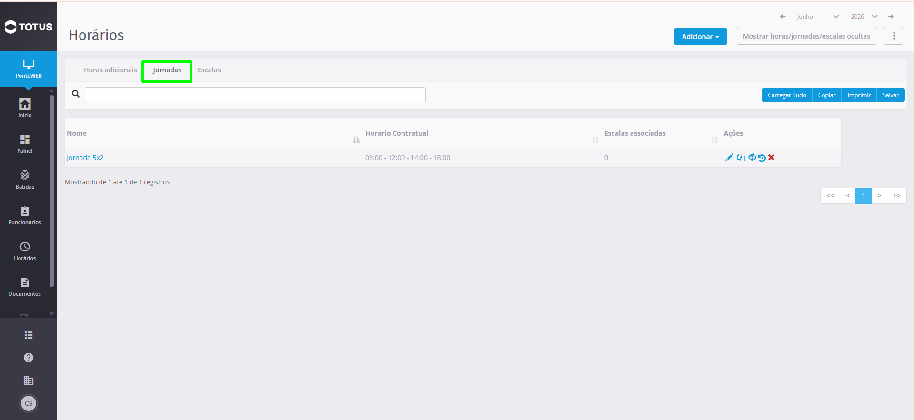Screen dimensions: 914x420
Task: Focus the table search input field
Action: [x=255, y=95]
